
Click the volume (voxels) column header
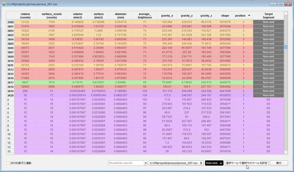tap(25, 16)
